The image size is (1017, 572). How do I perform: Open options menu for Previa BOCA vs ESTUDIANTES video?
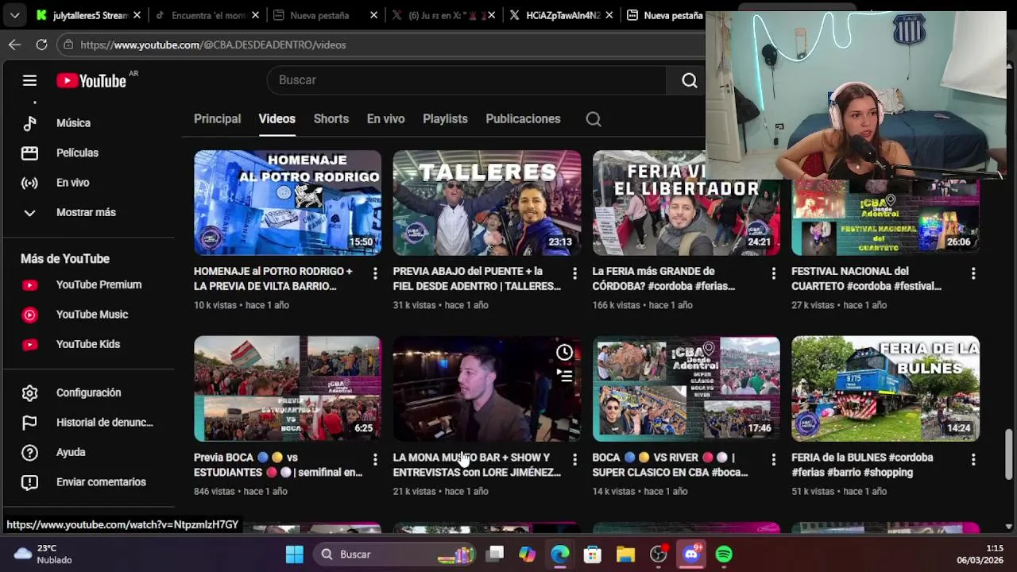coord(375,459)
